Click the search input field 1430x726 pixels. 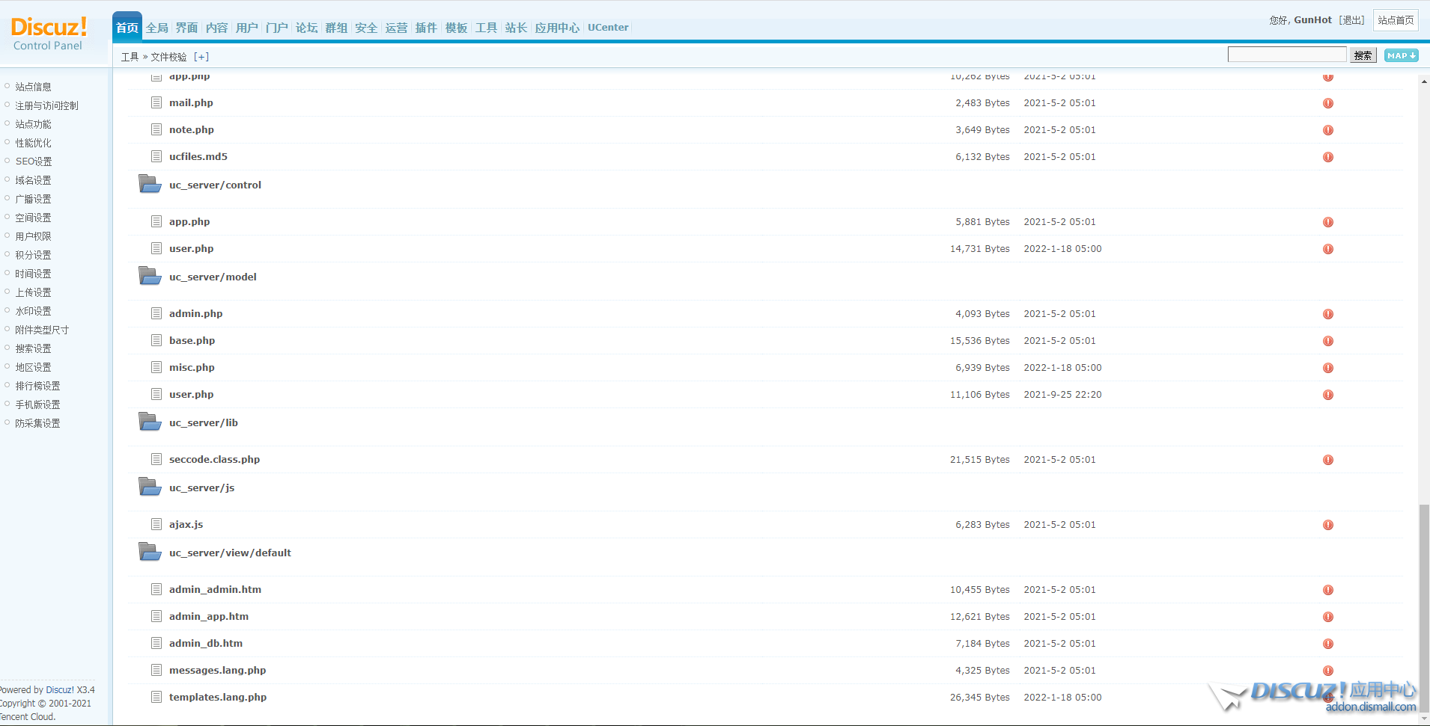(1286, 55)
